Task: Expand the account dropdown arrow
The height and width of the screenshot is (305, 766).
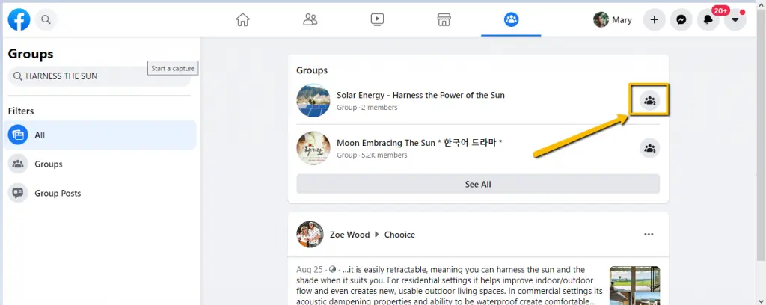Action: coord(735,20)
